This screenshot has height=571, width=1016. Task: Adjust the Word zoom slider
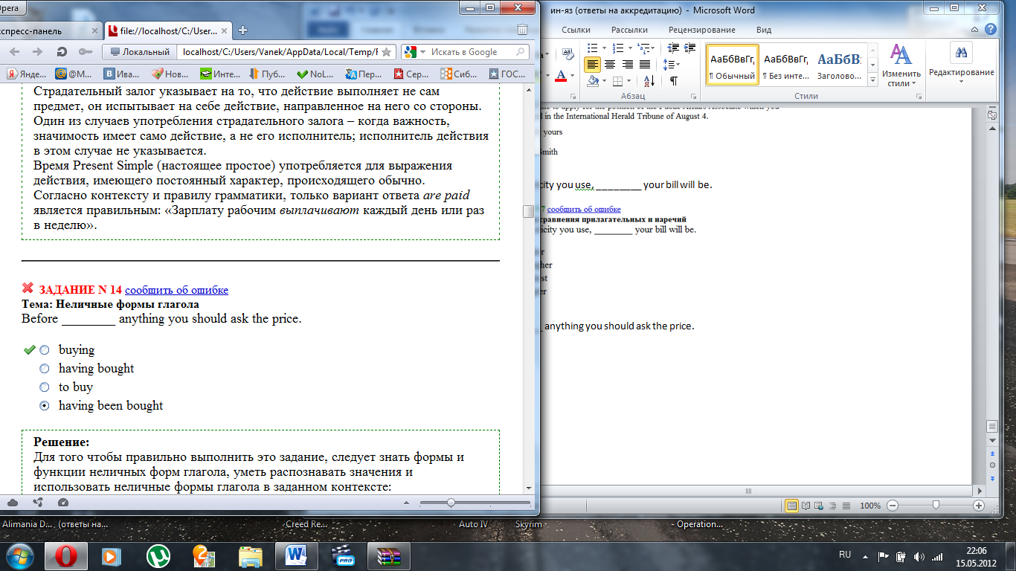[x=935, y=506]
